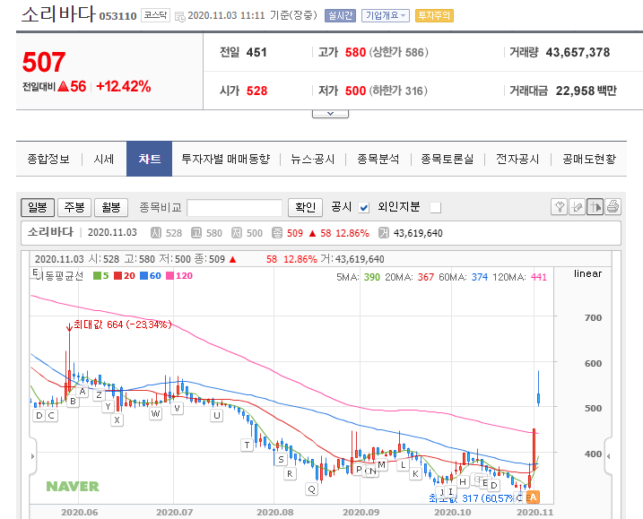Image resolution: width=643 pixels, height=519 pixels.
Task: Click the 5MA value 390
Action: 372,278
